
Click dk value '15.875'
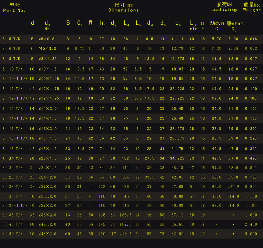(177, 59)
